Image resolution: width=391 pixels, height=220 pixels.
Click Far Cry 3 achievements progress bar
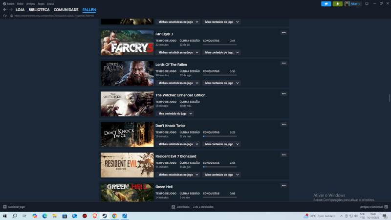pos(219,44)
